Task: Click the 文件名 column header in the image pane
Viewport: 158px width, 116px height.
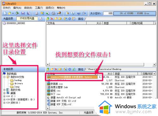Action: click(x=66, y=23)
